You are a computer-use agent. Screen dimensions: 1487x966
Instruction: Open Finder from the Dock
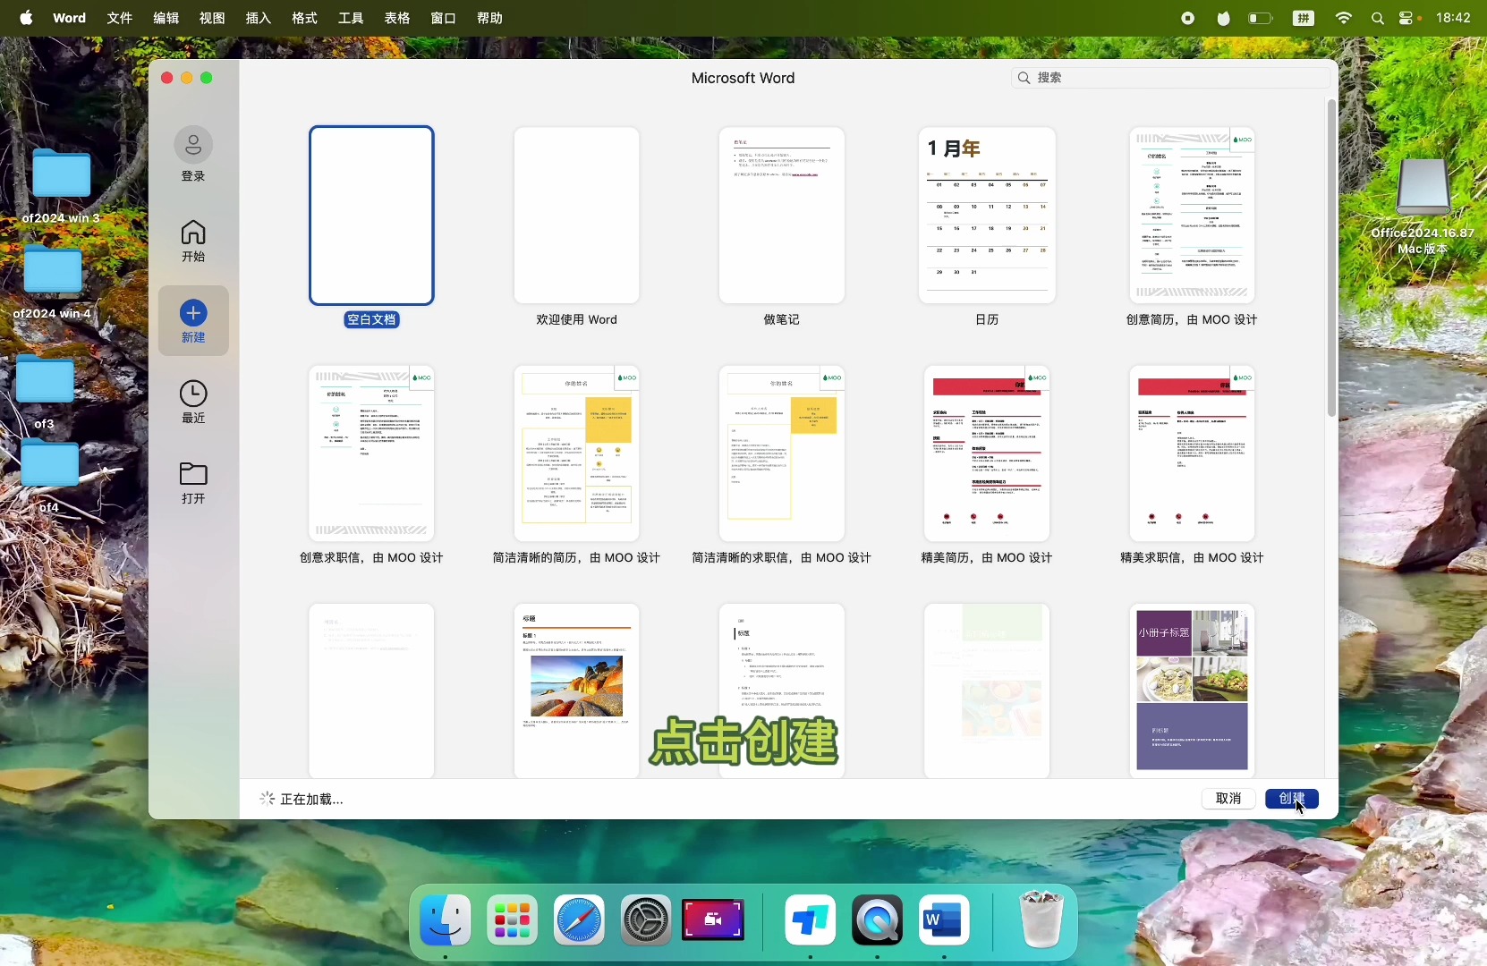[446, 920]
